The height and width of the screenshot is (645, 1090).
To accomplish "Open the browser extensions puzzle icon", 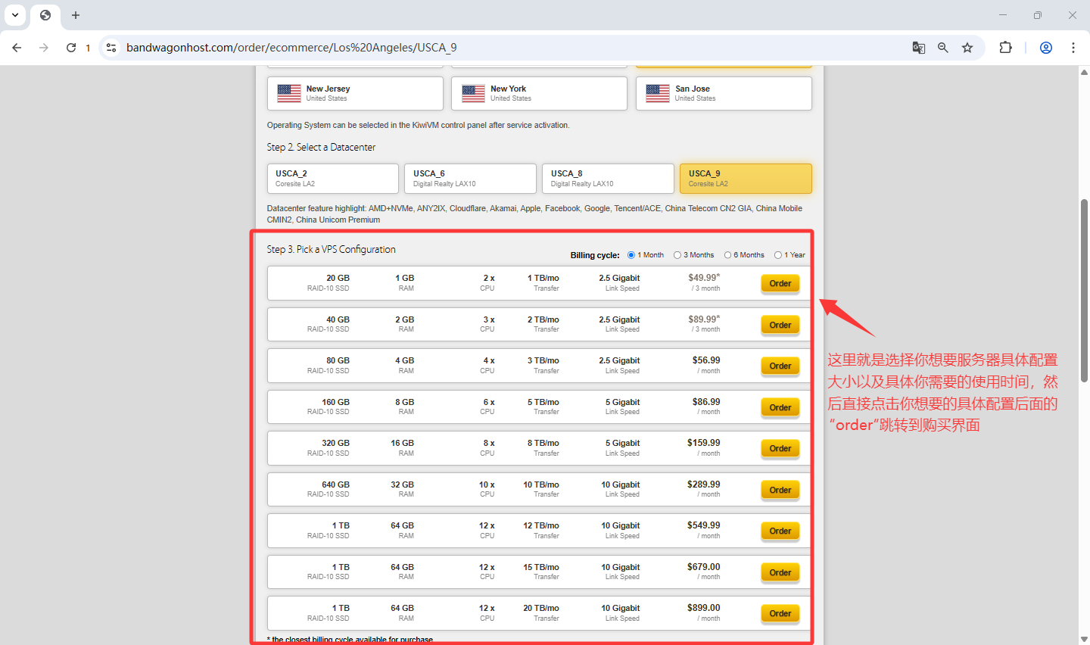I will pyautogui.click(x=1005, y=48).
